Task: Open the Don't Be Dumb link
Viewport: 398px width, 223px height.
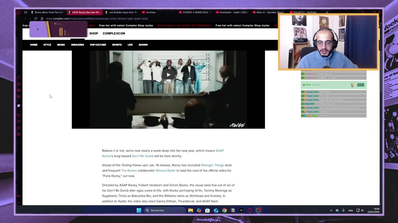Action: [142, 156]
